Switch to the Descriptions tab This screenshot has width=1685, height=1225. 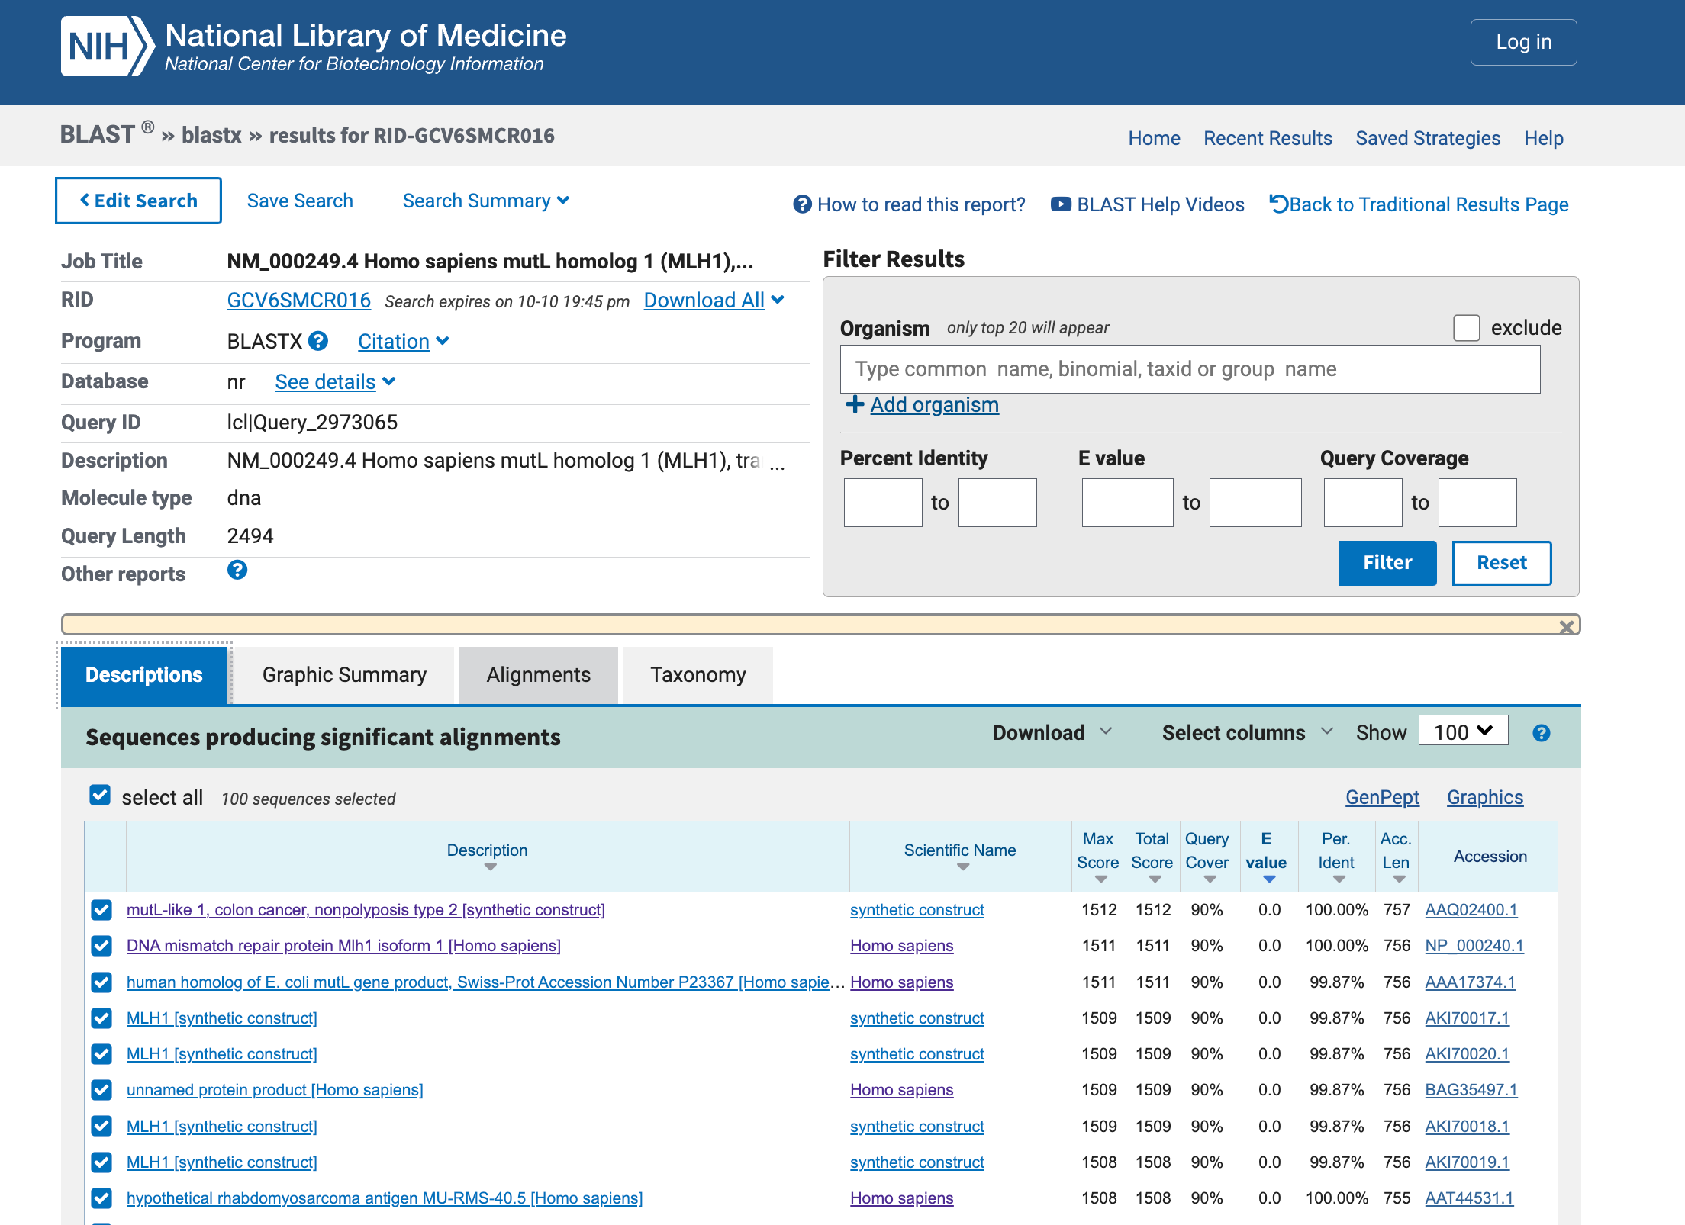pos(144,675)
